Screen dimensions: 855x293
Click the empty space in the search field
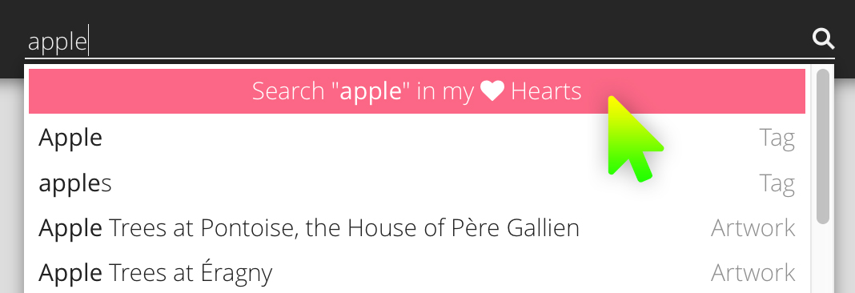click(x=448, y=42)
